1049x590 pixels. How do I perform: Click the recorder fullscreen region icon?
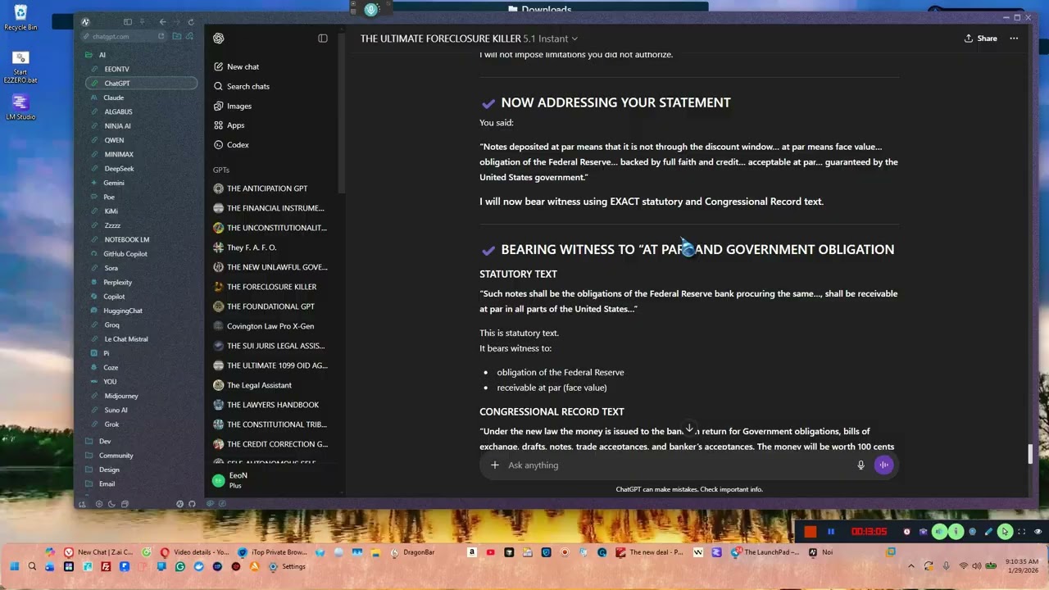1021,532
